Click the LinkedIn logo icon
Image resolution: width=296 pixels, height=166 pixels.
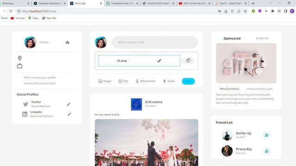click(x=25, y=114)
